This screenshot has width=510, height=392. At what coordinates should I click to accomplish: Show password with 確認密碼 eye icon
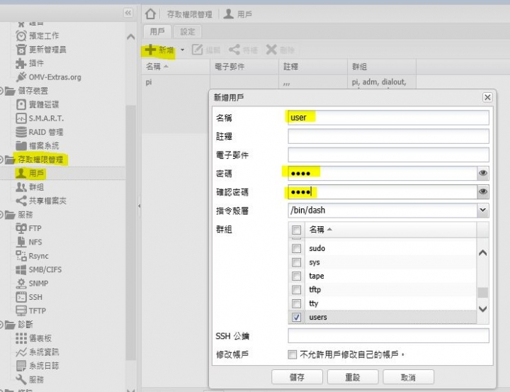pos(483,191)
